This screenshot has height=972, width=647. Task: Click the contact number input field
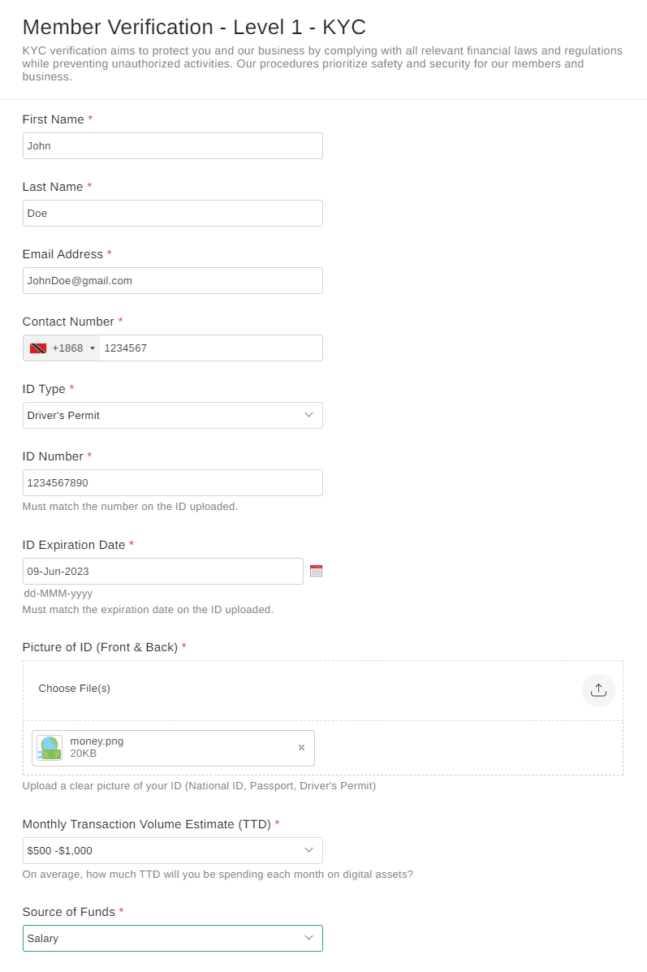(x=210, y=348)
